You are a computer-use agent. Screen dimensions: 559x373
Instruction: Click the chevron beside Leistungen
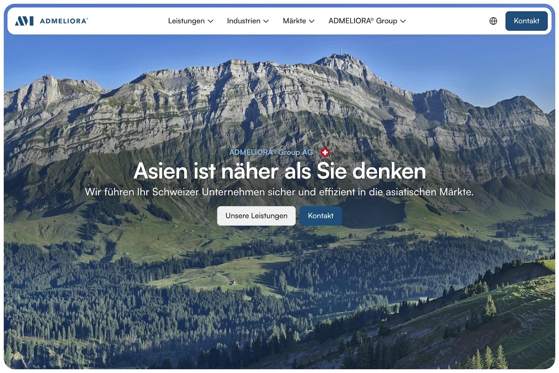(211, 21)
